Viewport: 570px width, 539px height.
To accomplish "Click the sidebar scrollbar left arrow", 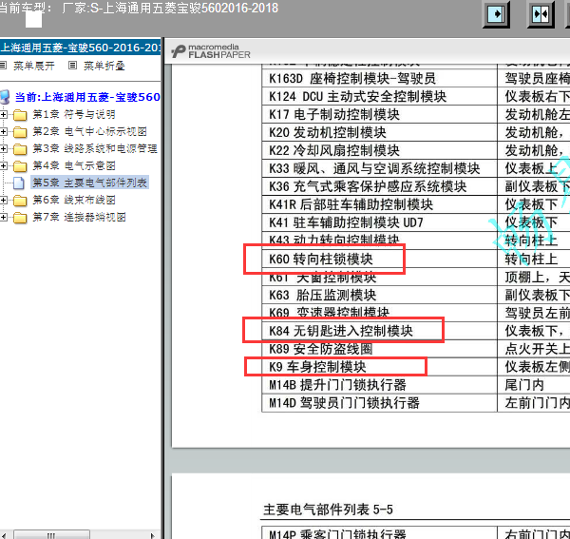I will pos(4,535).
